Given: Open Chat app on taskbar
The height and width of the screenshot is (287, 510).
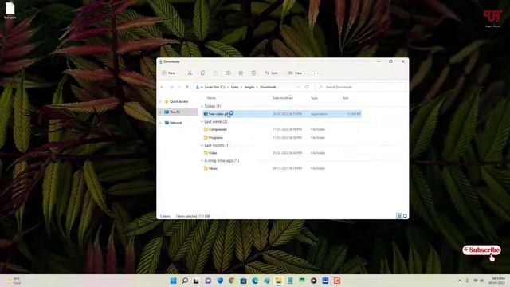Looking at the screenshot, I should coord(208,281).
